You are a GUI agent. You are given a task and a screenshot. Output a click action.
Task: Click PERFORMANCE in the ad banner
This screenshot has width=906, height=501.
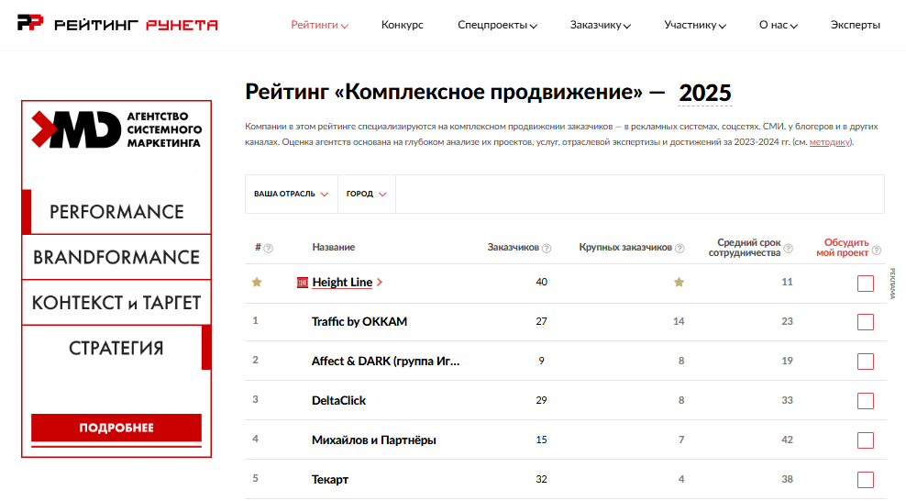(x=116, y=212)
